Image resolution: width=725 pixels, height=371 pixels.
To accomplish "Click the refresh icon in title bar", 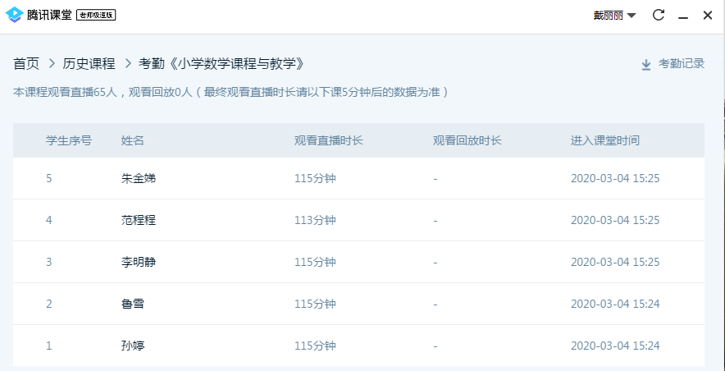I will pos(658,15).
